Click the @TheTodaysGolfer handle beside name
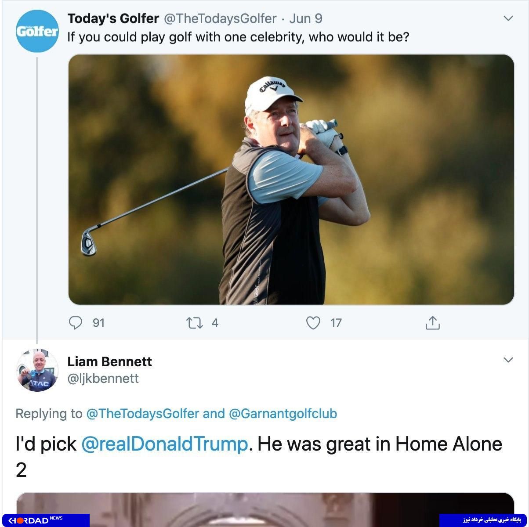Viewport: 529px width, 527px height. point(220,18)
